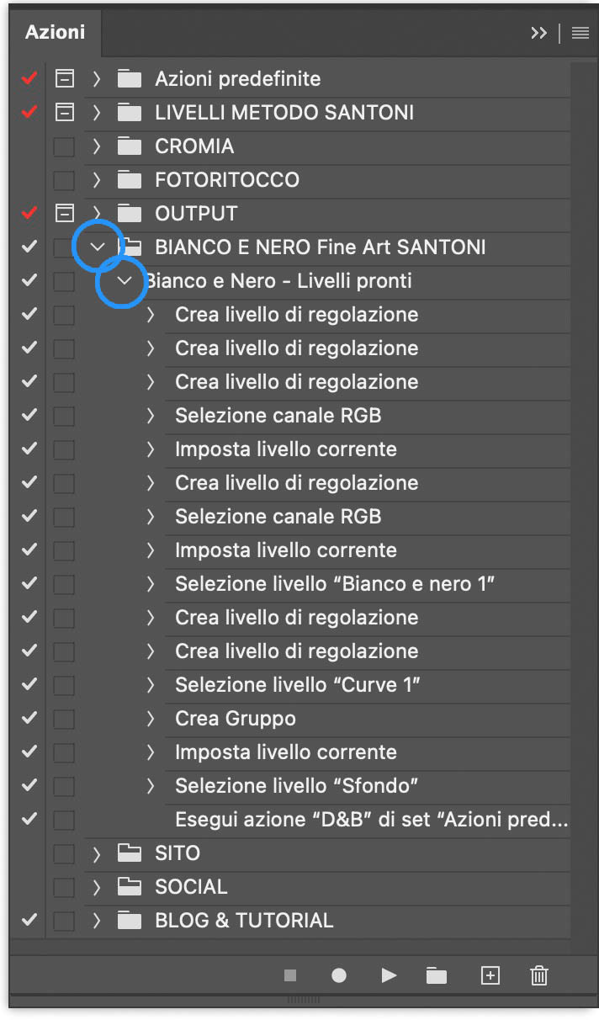The height and width of the screenshot is (1020, 599).
Task: Delete selection with the trash icon
Action: pos(539,975)
